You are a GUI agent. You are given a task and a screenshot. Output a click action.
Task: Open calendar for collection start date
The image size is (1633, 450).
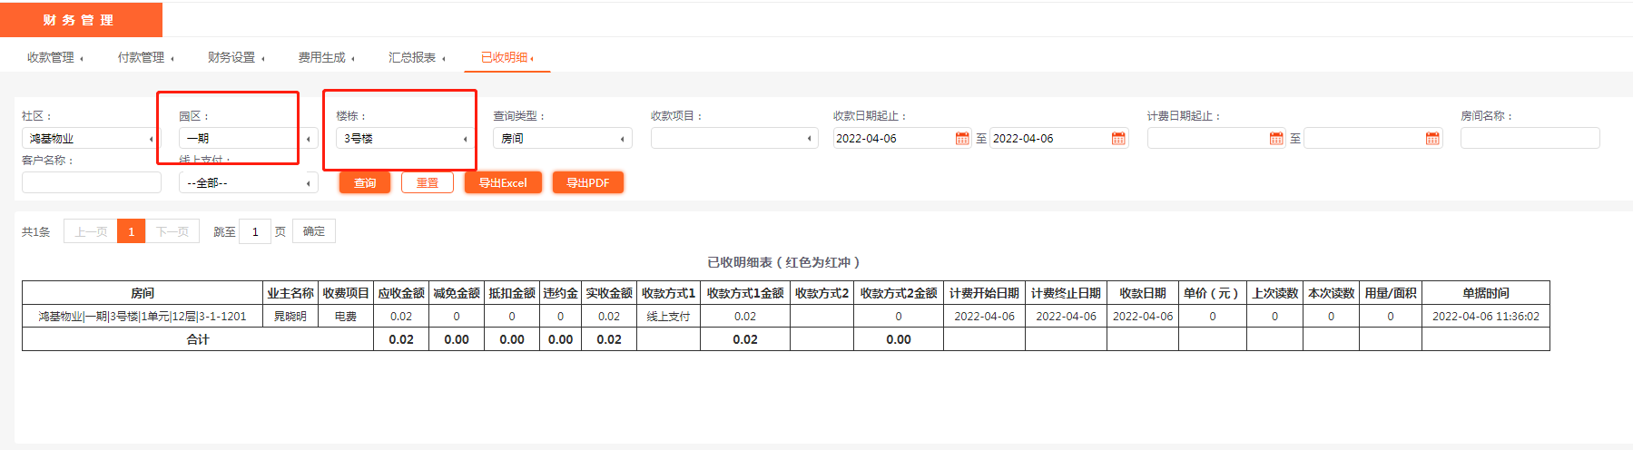pyautogui.click(x=962, y=139)
